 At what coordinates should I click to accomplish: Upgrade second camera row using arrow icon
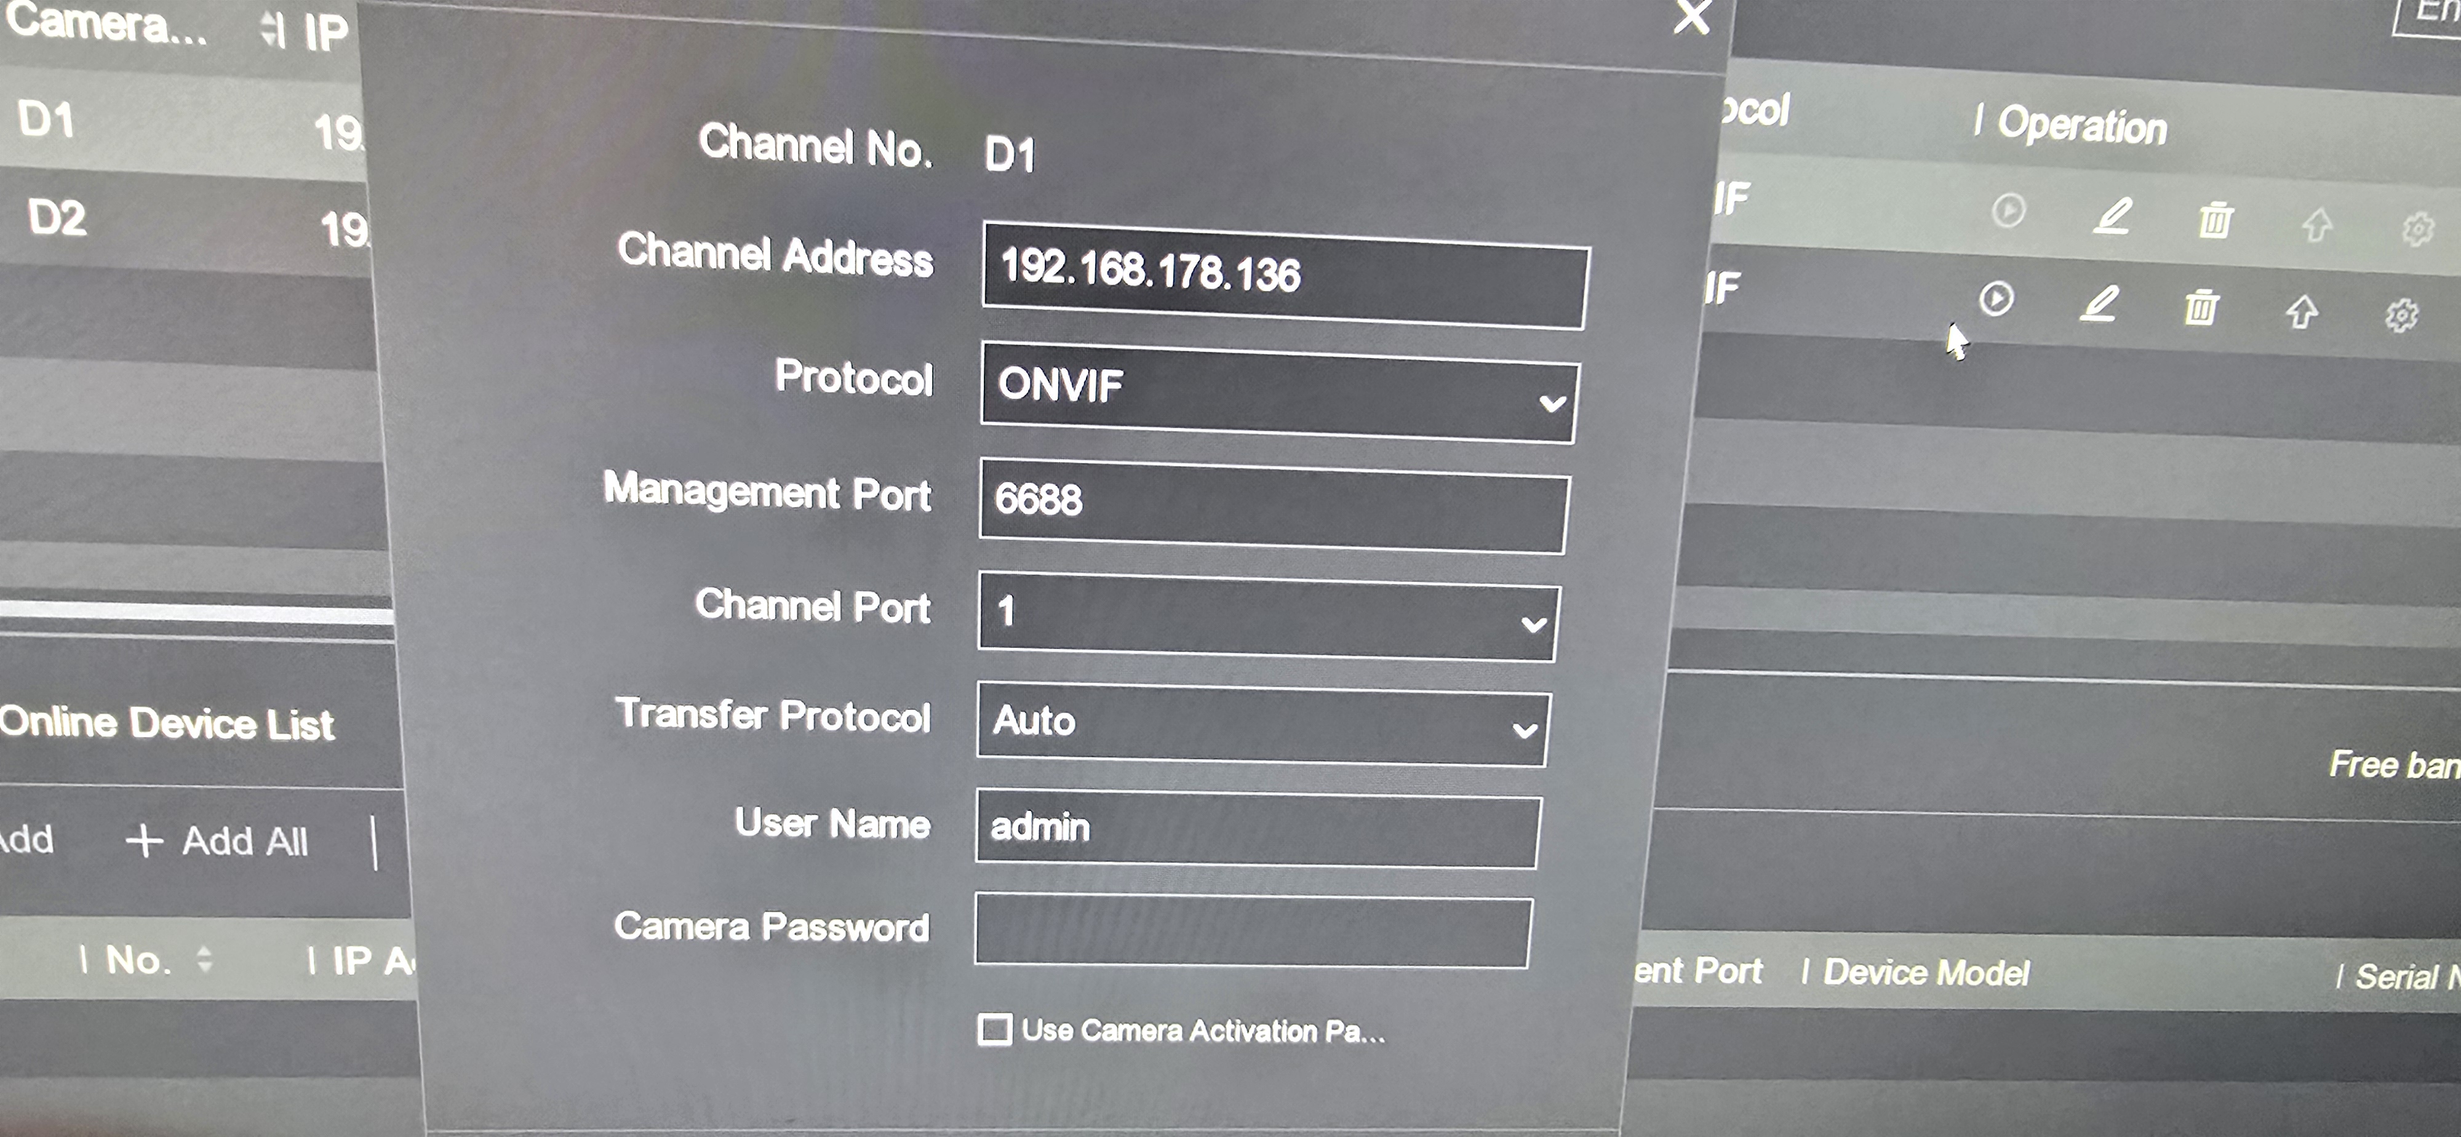click(x=2302, y=311)
